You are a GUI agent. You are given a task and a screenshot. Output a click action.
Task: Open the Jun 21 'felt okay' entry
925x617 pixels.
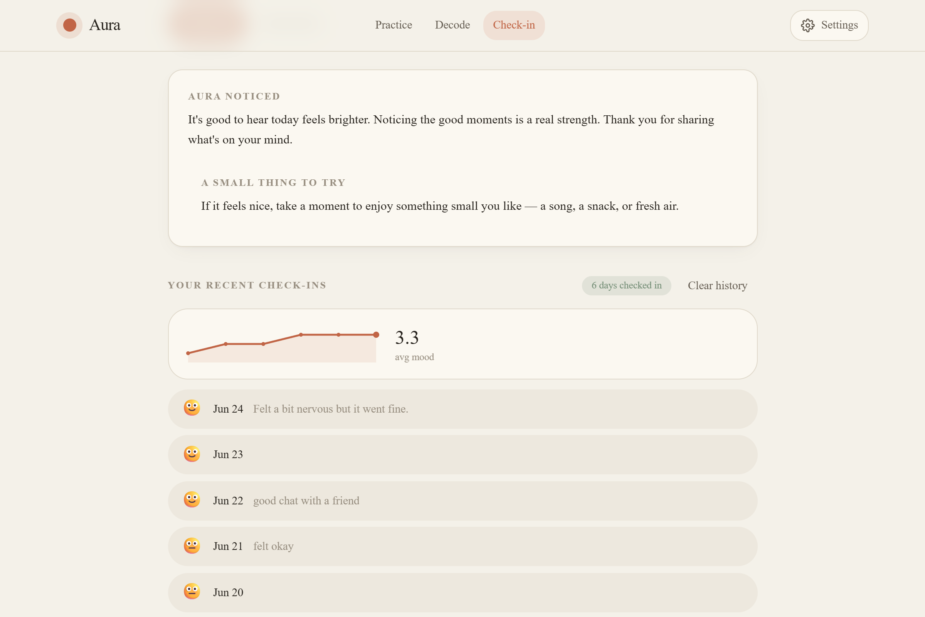coord(462,546)
